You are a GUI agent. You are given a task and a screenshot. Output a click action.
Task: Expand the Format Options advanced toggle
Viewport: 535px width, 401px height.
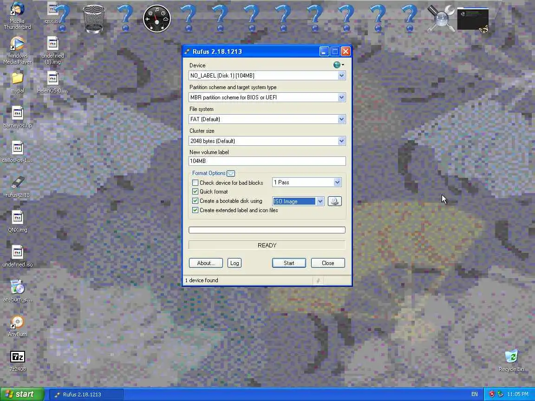tap(231, 173)
